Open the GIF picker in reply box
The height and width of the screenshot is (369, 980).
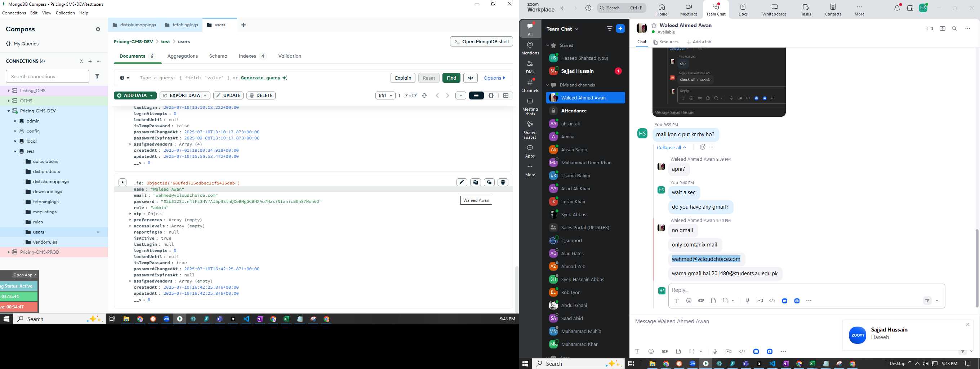coord(701,301)
